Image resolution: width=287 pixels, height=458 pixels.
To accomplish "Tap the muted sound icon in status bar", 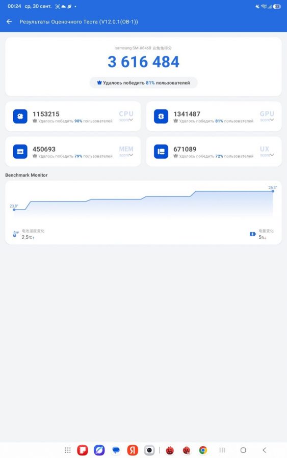I will [257, 7].
